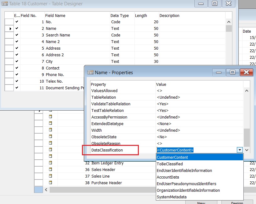Click the scroll-down chevron in Properties panel

(247, 150)
